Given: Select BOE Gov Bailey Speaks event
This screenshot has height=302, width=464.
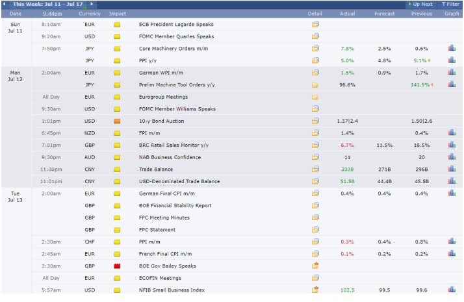Looking at the screenshot, I should [x=168, y=266].
